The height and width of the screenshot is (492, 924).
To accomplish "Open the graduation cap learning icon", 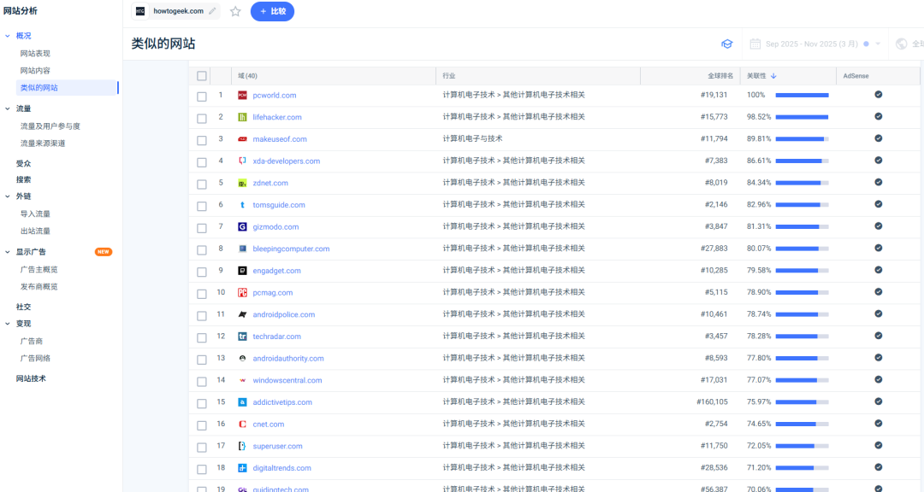I will pyautogui.click(x=726, y=44).
